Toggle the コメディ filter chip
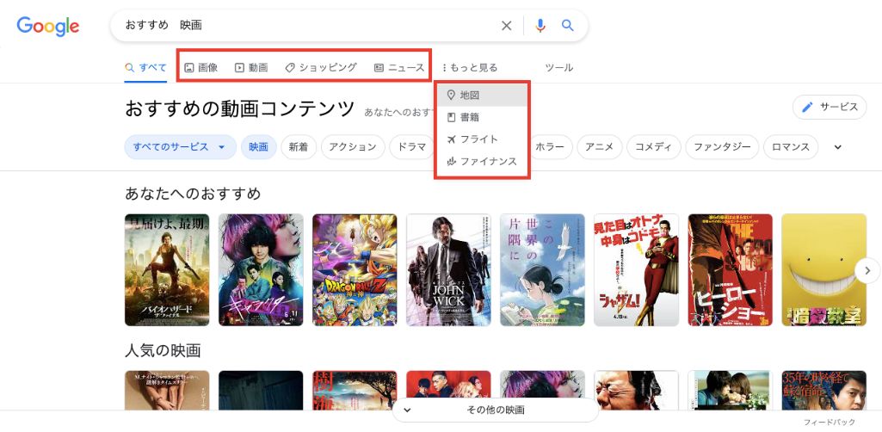Image resolution: width=882 pixels, height=432 pixels. (x=654, y=147)
